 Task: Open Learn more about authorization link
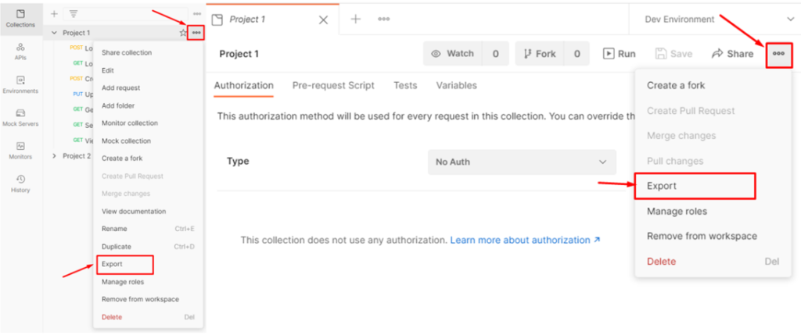point(525,240)
